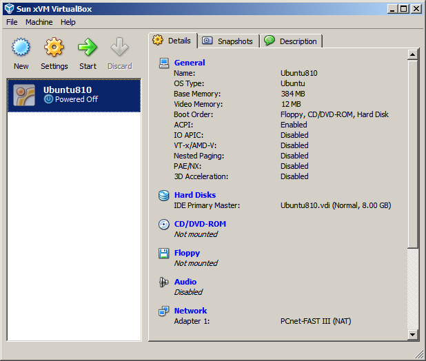Click the details pane scroll down arrow
The width and height of the screenshot is (426, 361).
[x=412, y=334]
